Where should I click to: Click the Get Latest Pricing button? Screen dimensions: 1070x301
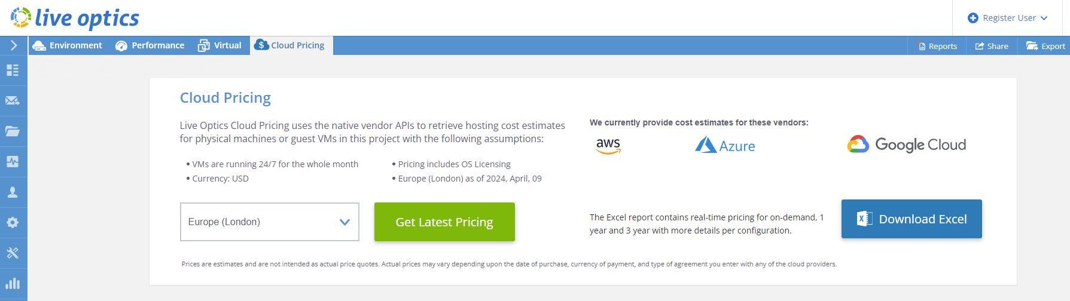444,222
